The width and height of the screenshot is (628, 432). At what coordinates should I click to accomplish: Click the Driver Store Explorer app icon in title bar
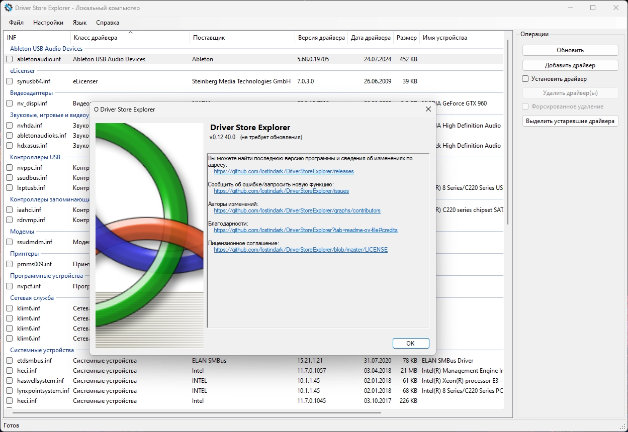coord(9,8)
